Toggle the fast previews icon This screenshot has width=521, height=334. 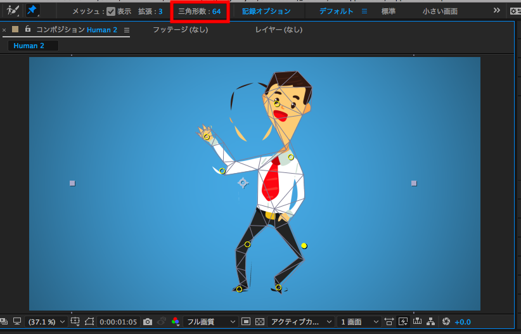[403, 322]
